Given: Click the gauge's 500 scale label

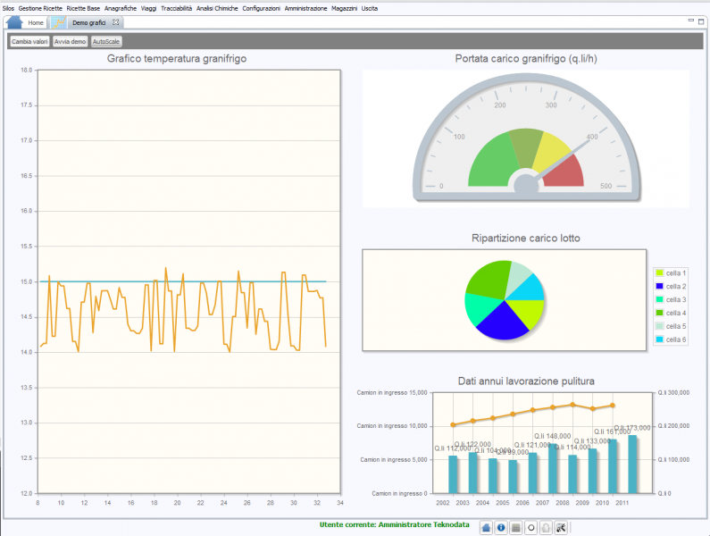Looking at the screenshot, I should (x=606, y=186).
